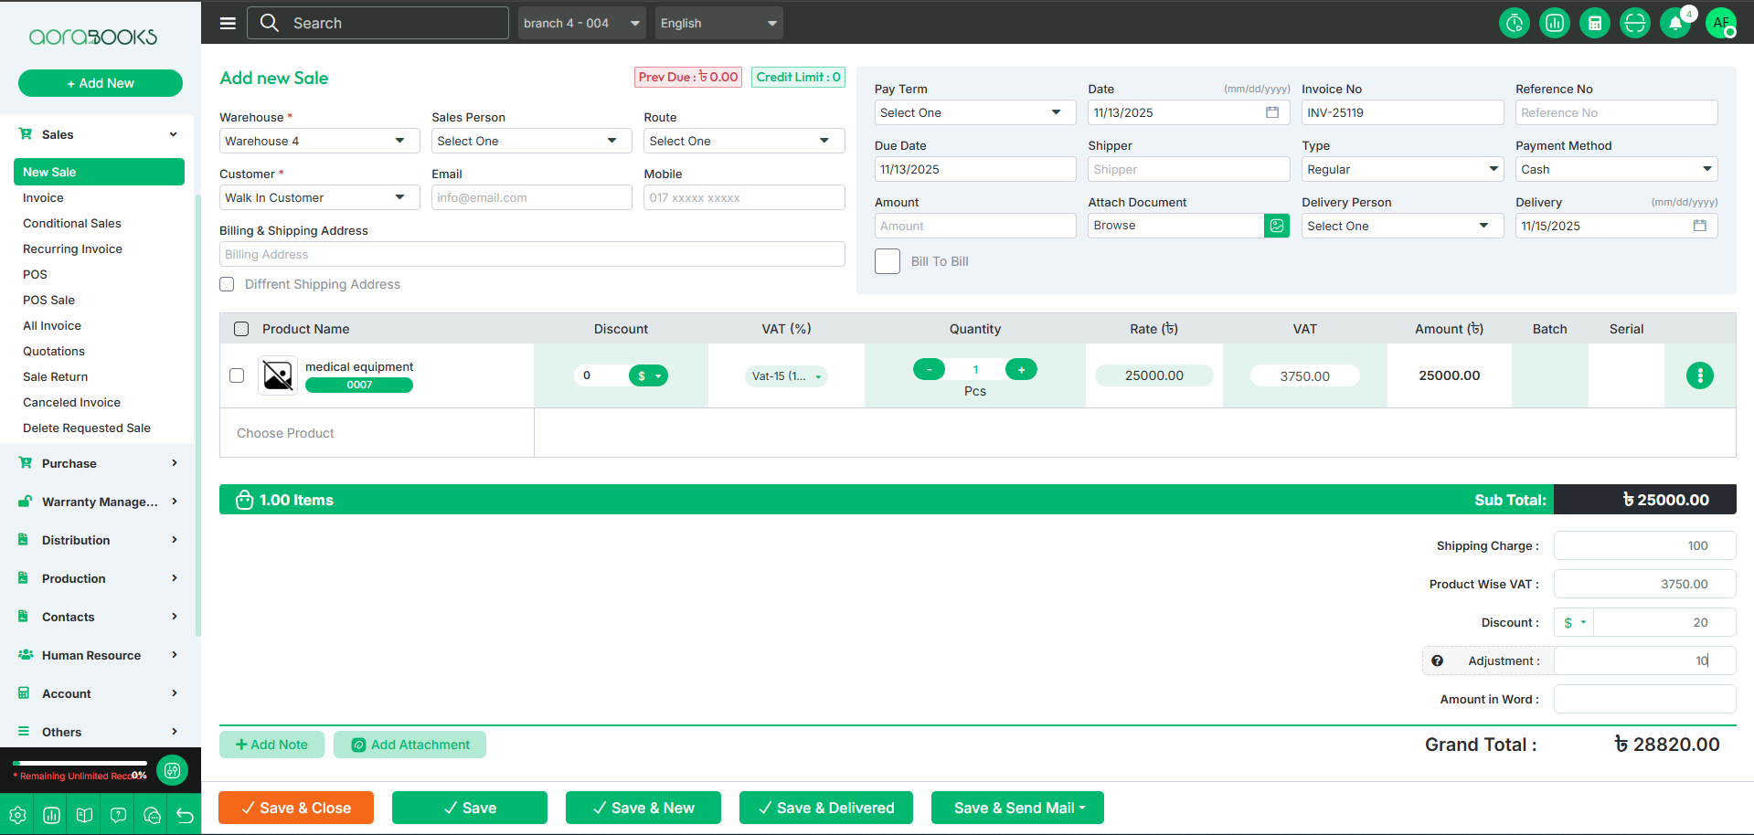Click the three-dot row options for medical equipment

click(1699, 375)
